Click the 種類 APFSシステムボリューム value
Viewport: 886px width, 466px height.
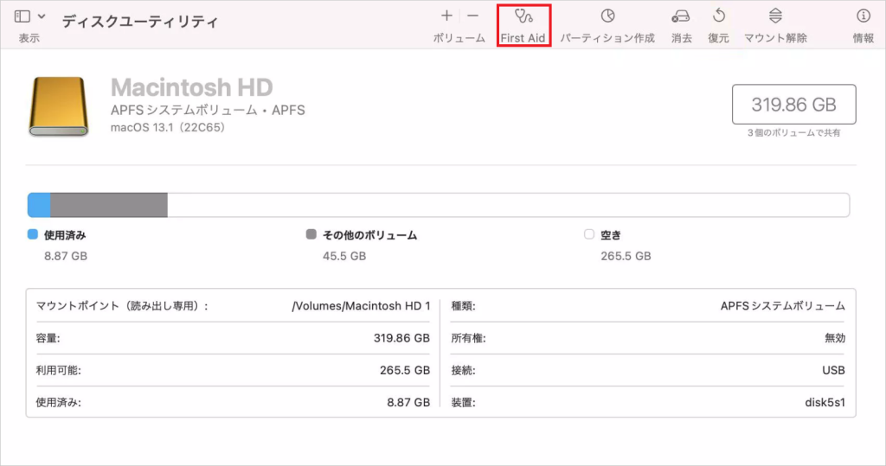coord(782,306)
